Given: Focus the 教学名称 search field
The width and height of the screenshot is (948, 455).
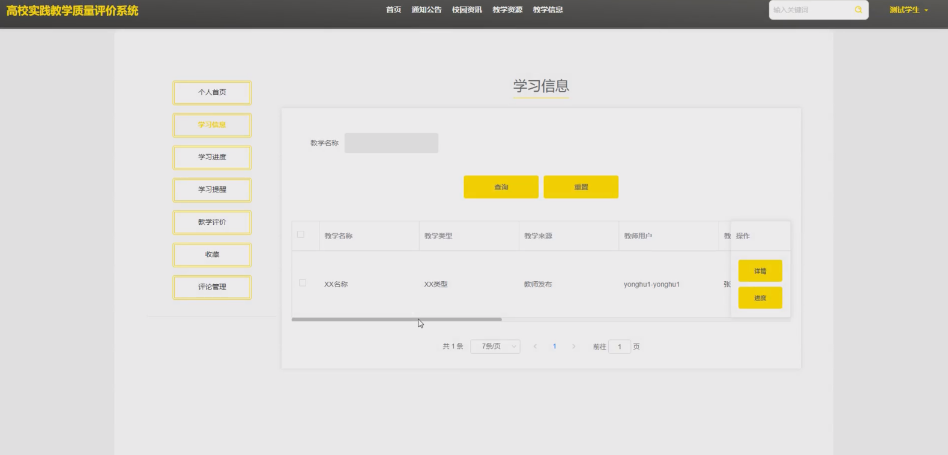Looking at the screenshot, I should (391, 143).
